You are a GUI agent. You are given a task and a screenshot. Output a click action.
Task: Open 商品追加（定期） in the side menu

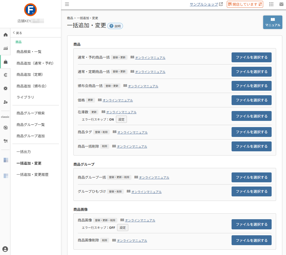tap(30, 75)
